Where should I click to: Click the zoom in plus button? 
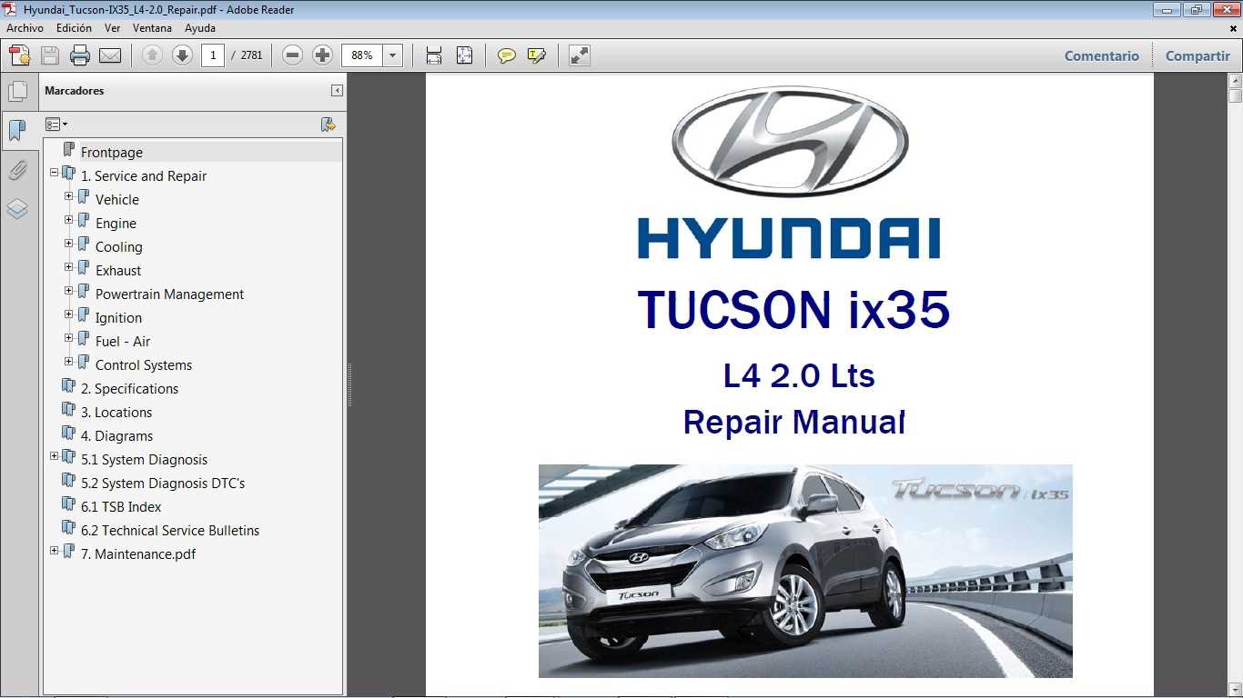pos(322,55)
